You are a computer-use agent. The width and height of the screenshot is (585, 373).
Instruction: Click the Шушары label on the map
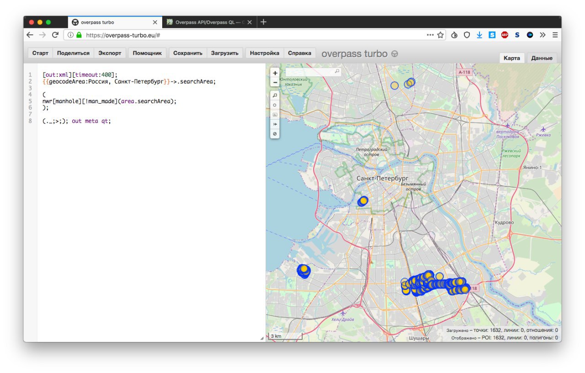point(419,338)
